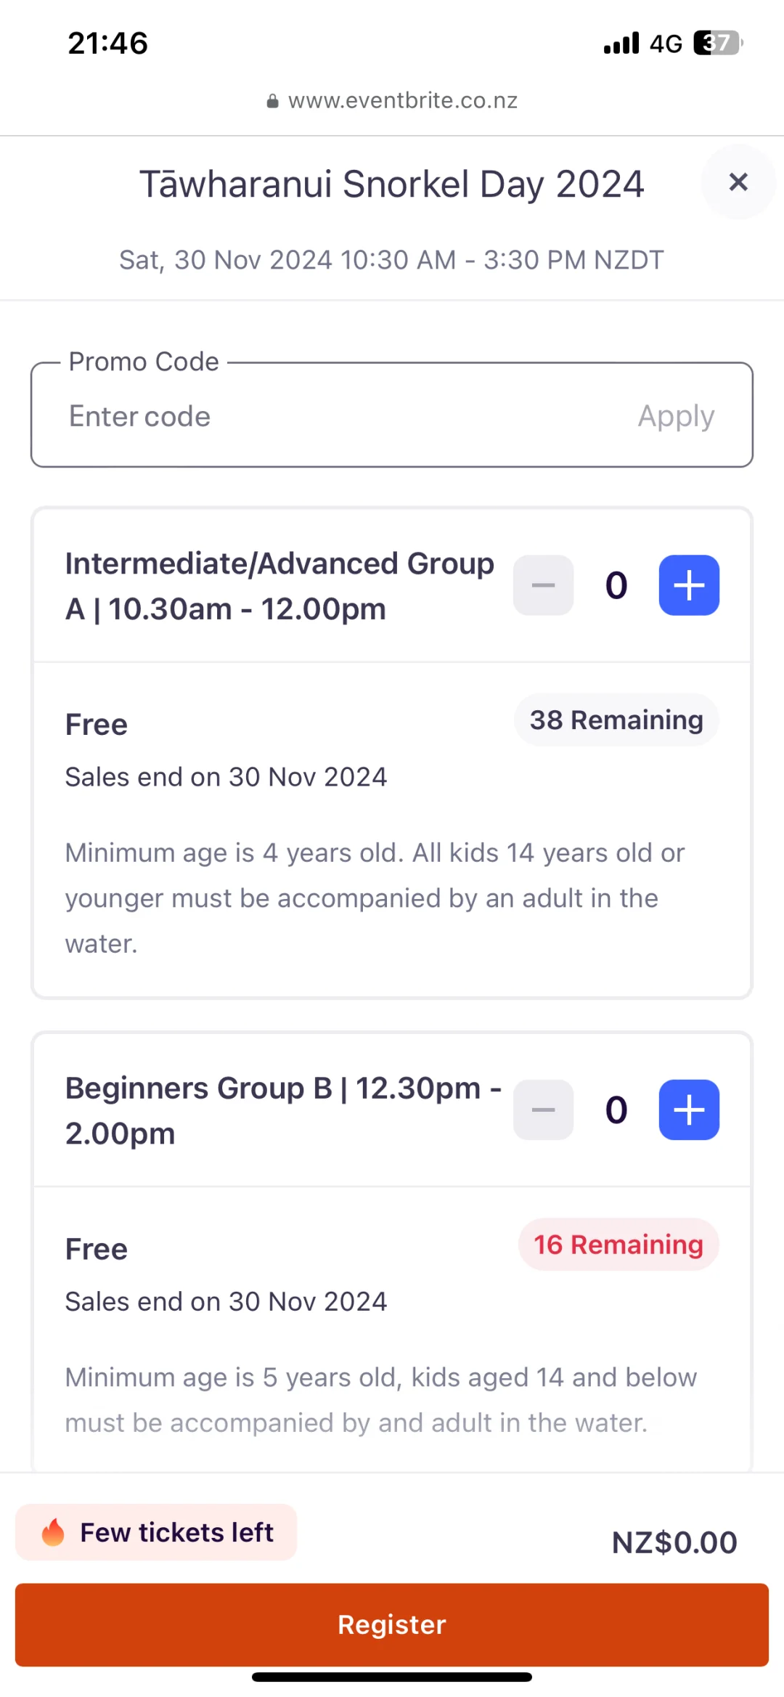
Task: Add one Beginners Group B ticket
Action: click(689, 1110)
